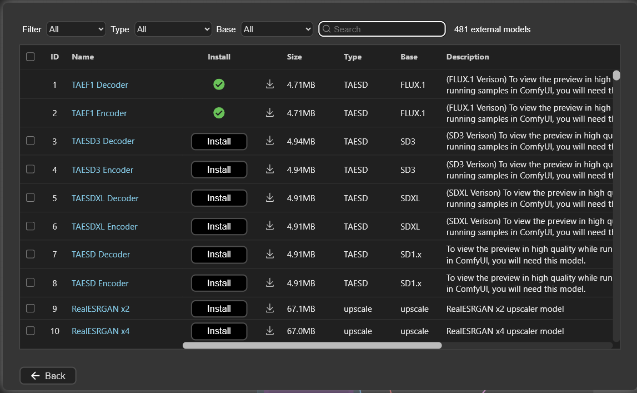
Task: Check the box for RealESRGAN x2 row
Action: 31,309
